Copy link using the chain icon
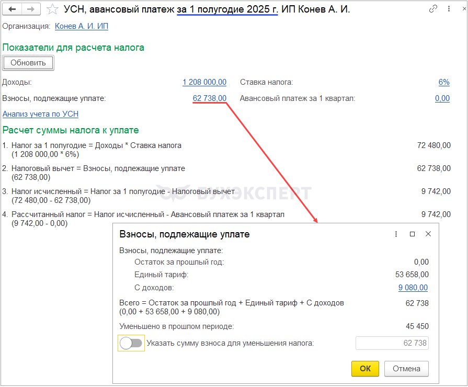 coord(433,9)
